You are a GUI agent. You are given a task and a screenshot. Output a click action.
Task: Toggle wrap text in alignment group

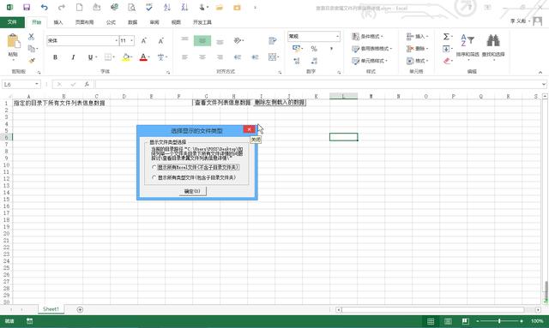(273, 41)
